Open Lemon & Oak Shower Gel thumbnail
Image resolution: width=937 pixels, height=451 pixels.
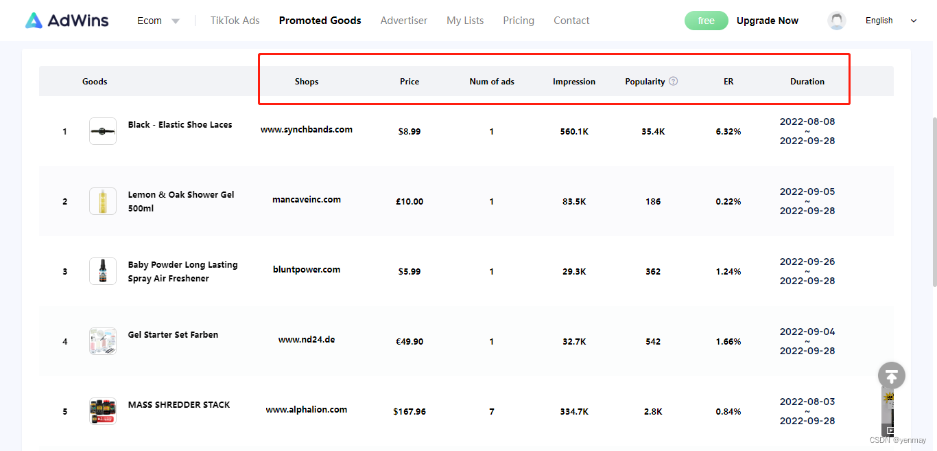point(103,201)
